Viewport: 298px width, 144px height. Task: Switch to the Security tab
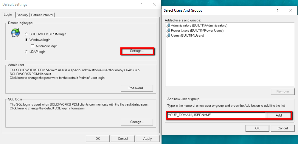click(x=22, y=15)
